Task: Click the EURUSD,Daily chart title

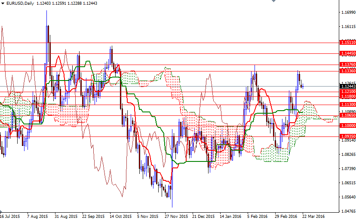Action: [x=20, y=3]
